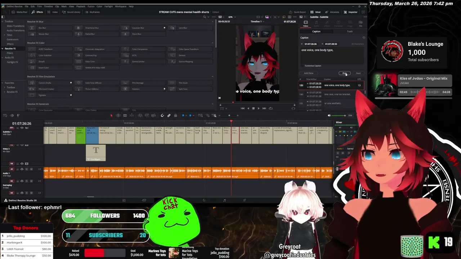Unfavorite the Vignette effect star
This screenshot has width=461, height=259.
71,95
